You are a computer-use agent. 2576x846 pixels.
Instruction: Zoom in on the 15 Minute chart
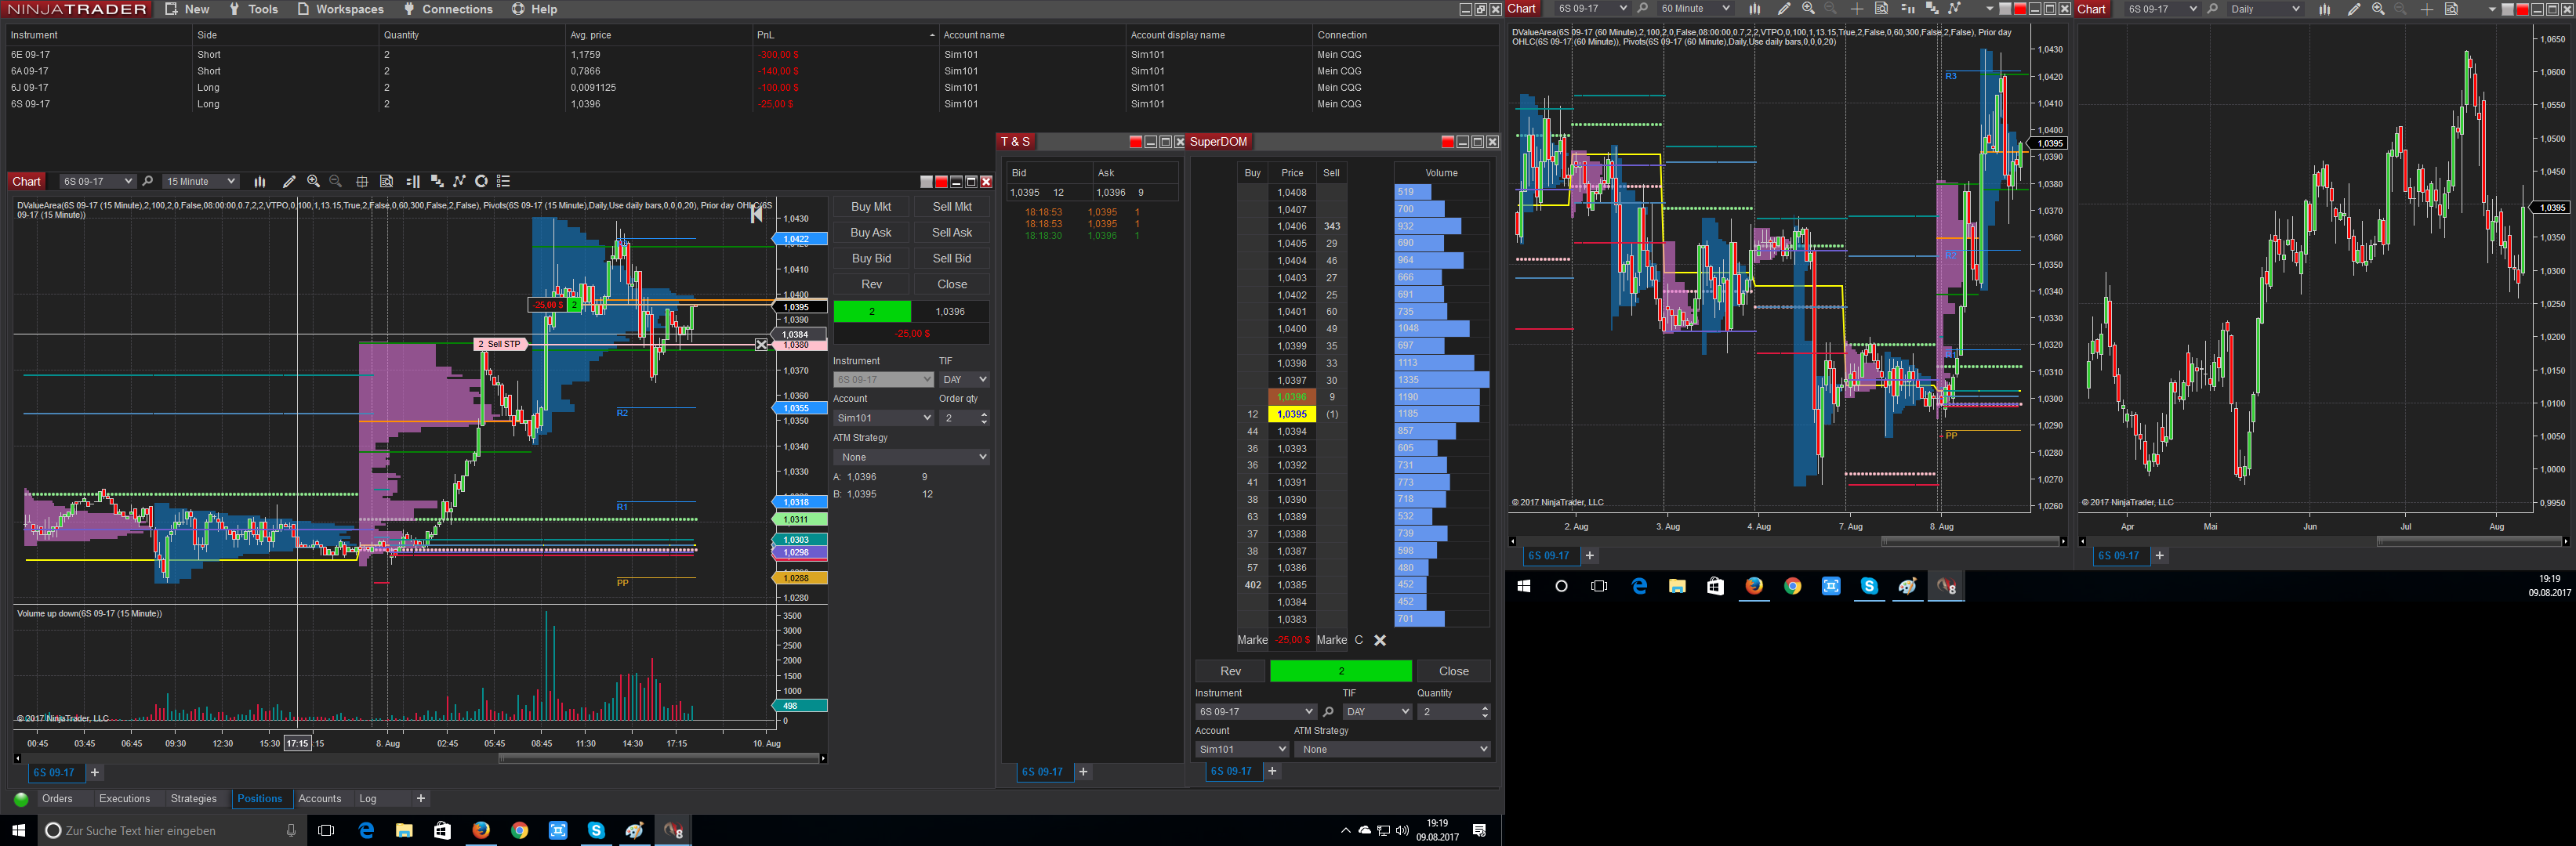[313, 182]
